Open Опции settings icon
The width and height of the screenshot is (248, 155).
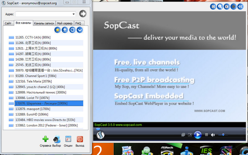pyautogui.click(x=68, y=141)
